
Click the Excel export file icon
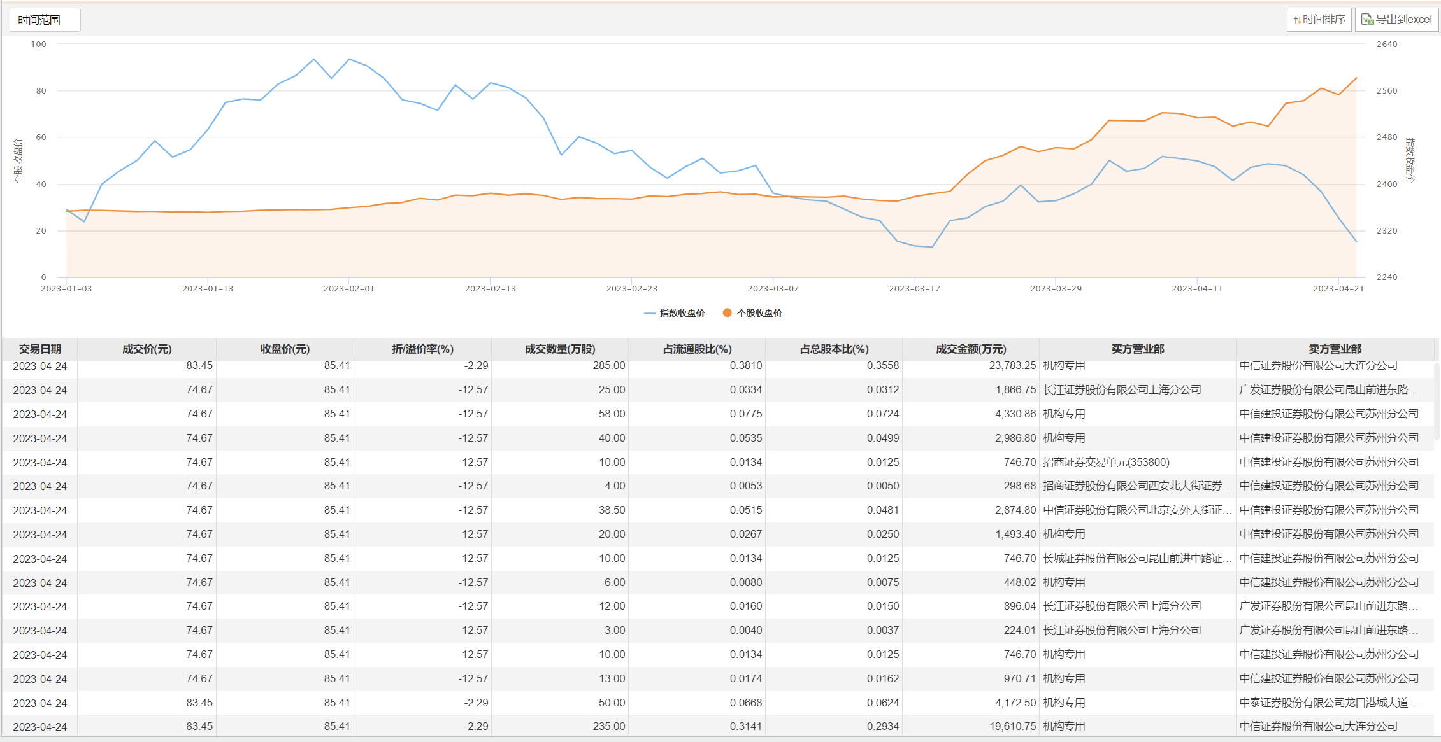click(1367, 20)
